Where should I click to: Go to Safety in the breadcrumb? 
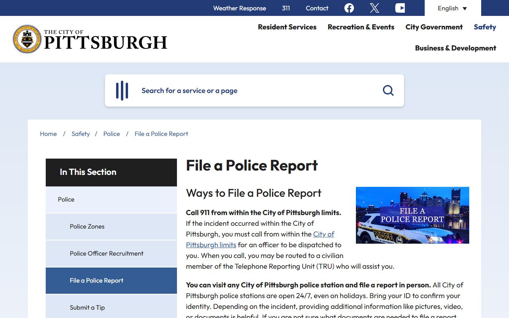[x=81, y=134]
